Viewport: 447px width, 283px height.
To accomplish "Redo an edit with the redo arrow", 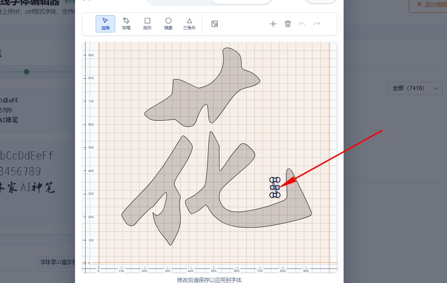I will point(317,24).
